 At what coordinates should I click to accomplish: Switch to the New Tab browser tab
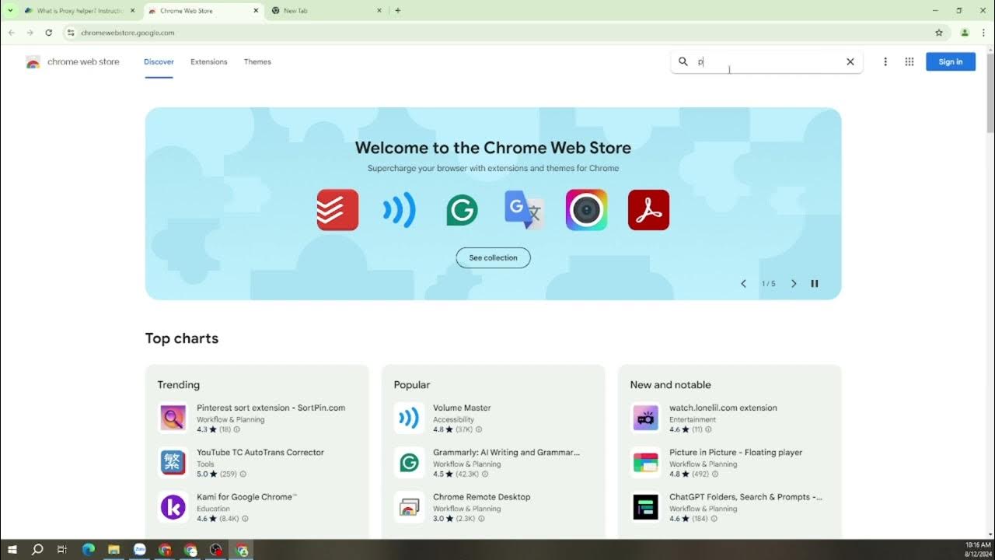coord(326,11)
